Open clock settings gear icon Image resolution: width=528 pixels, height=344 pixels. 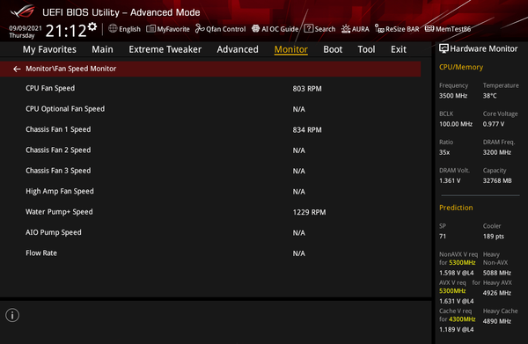pyautogui.click(x=92, y=26)
